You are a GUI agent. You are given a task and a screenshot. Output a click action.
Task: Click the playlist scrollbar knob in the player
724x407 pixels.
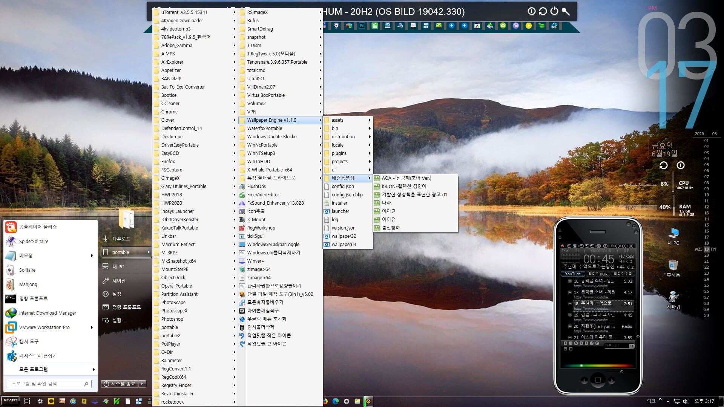[638, 337]
